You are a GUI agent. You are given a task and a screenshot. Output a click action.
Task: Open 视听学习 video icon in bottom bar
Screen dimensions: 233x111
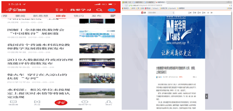[x=85, y=102]
